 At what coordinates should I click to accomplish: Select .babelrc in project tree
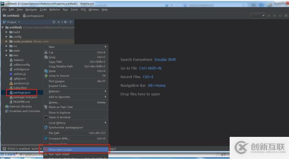click(x=19, y=60)
